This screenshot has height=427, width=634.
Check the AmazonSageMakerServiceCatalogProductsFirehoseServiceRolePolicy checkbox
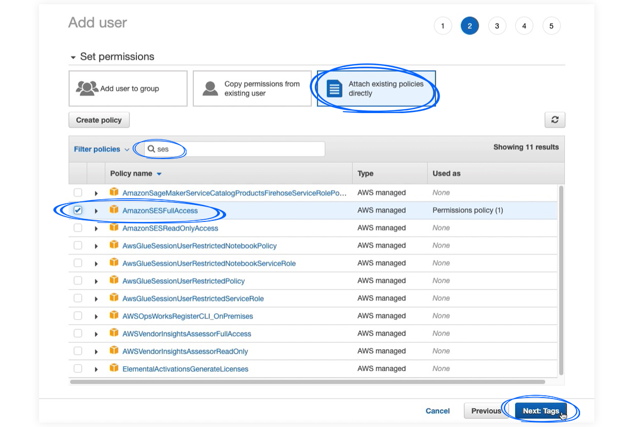(x=78, y=192)
